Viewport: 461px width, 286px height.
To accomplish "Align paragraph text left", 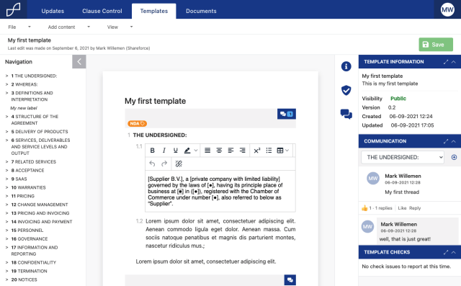I will pyautogui.click(x=230, y=151).
